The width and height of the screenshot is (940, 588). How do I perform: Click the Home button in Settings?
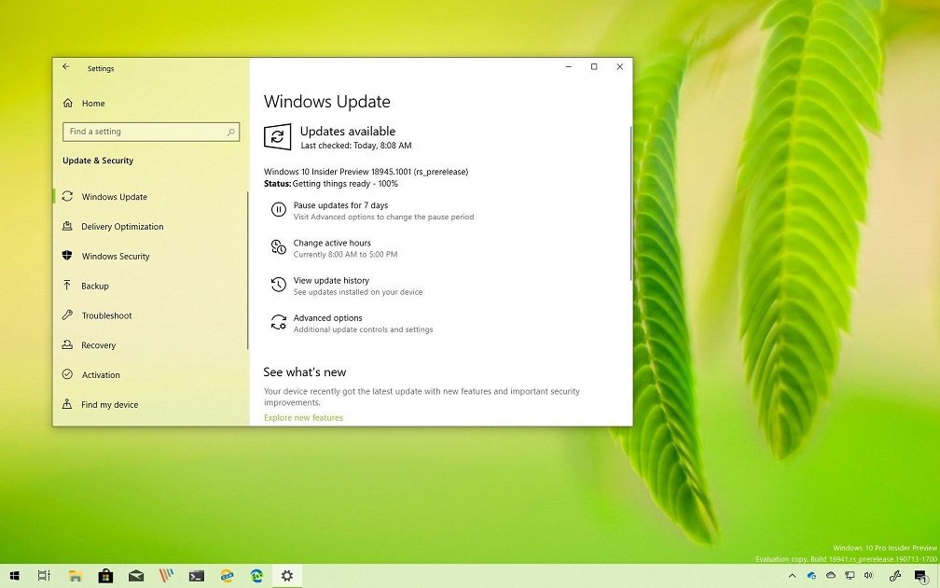(x=92, y=104)
